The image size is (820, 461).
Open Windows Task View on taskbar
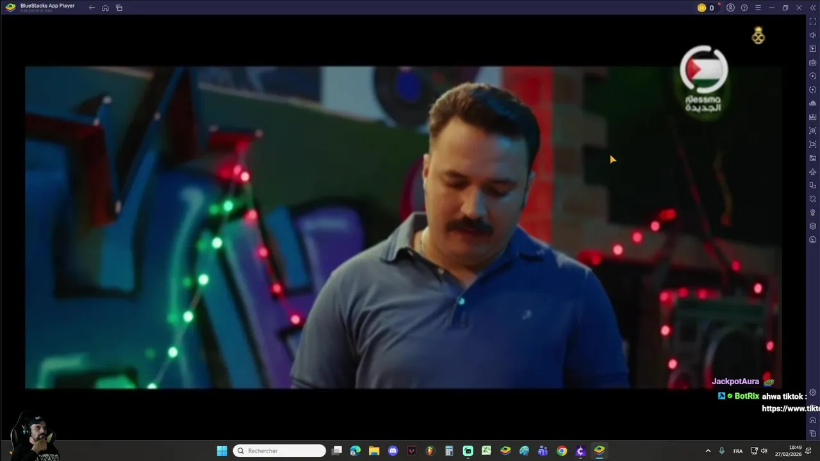tap(337, 451)
